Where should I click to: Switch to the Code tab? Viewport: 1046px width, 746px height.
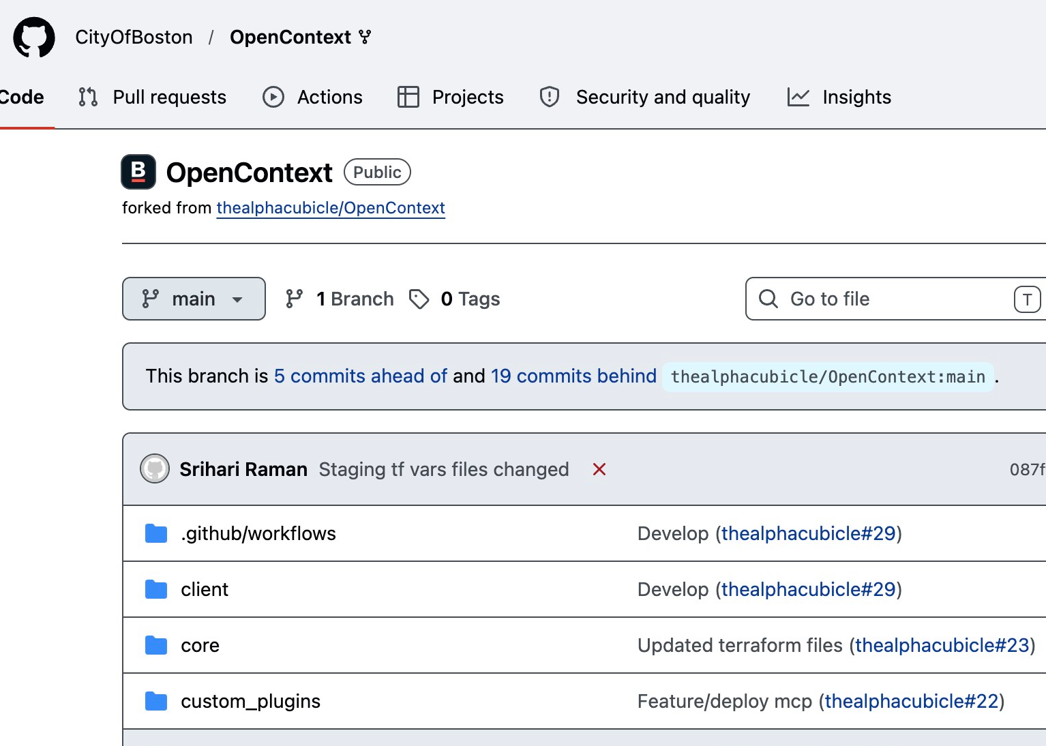pos(22,97)
